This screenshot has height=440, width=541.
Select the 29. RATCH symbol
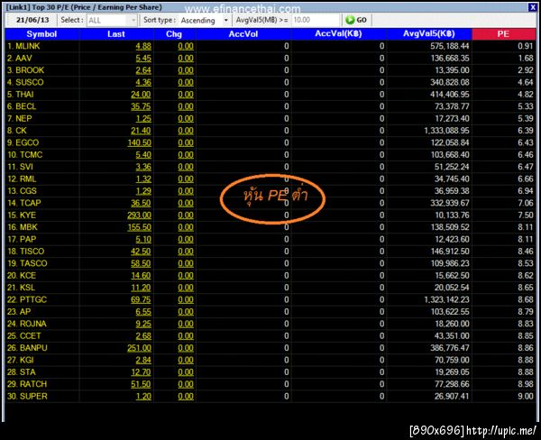click(26, 384)
